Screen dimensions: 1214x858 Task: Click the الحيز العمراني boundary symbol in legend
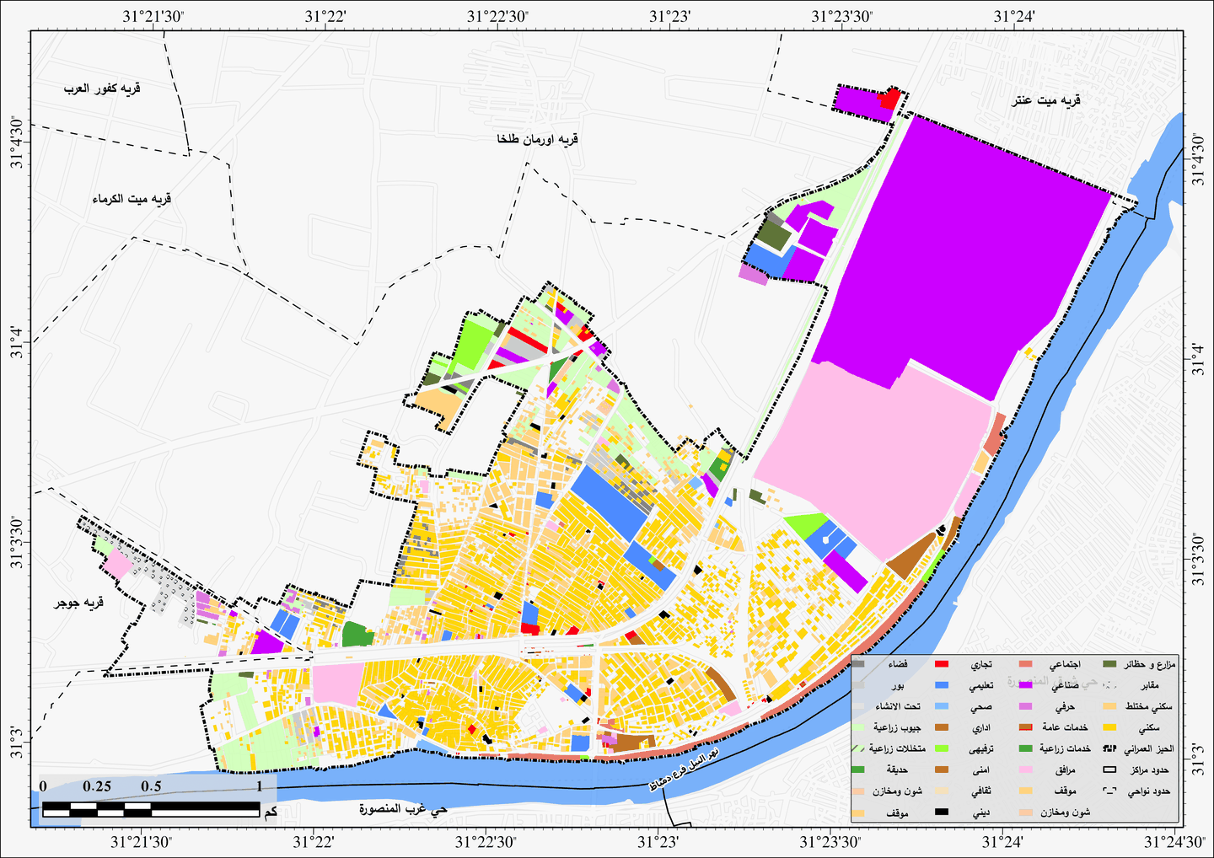point(1110,748)
